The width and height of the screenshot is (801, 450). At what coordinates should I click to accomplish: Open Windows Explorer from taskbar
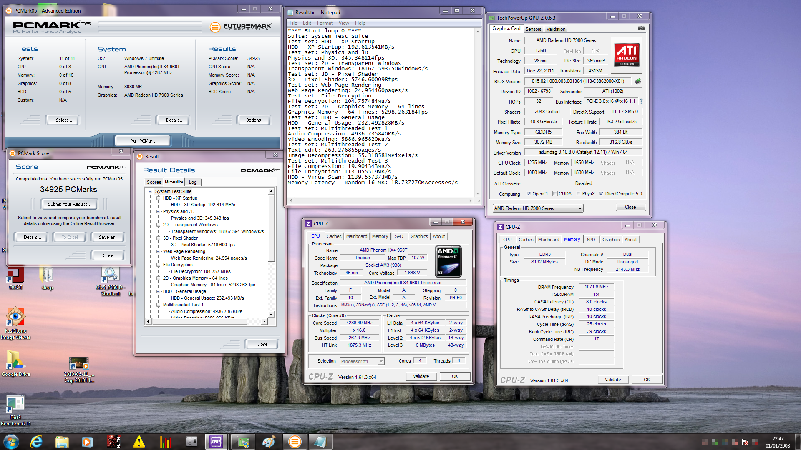pos(62,442)
